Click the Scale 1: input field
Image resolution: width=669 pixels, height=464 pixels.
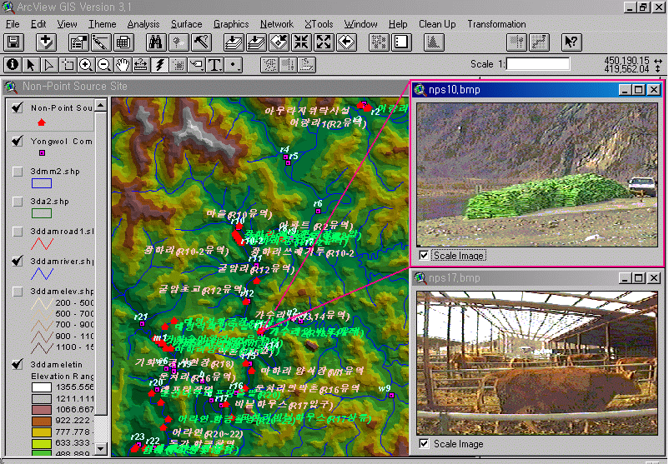[x=538, y=64]
